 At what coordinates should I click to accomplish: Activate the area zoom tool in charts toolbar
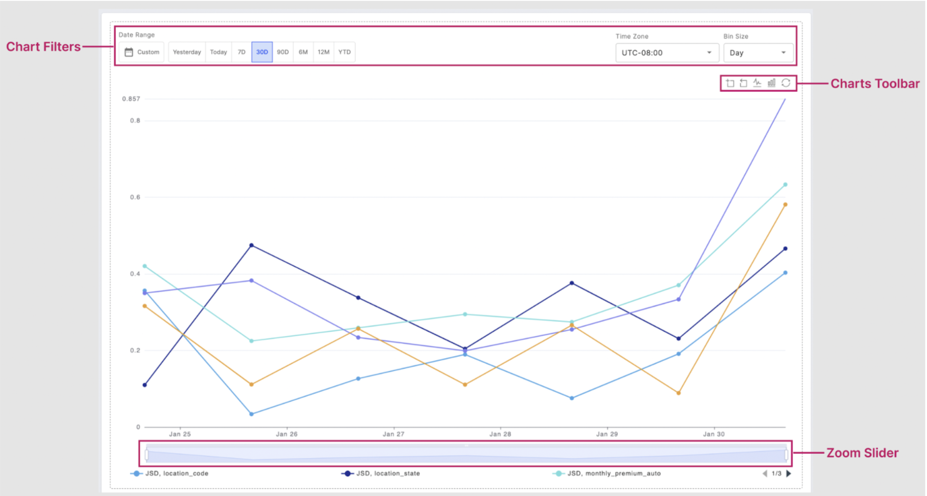(730, 83)
